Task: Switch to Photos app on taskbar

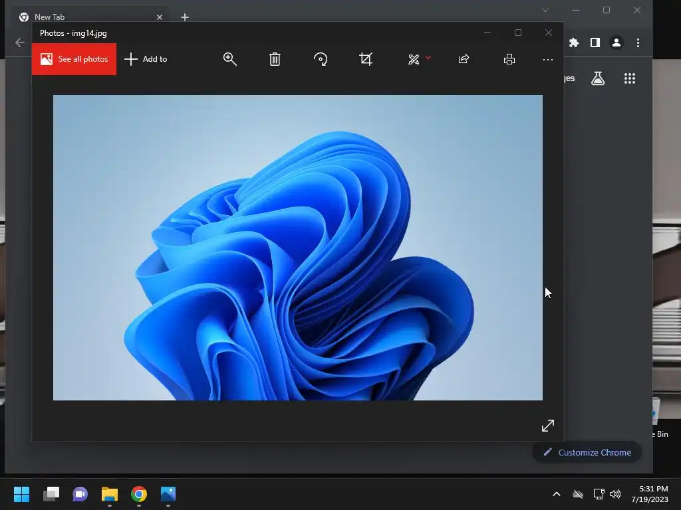Action: pyautogui.click(x=168, y=494)
